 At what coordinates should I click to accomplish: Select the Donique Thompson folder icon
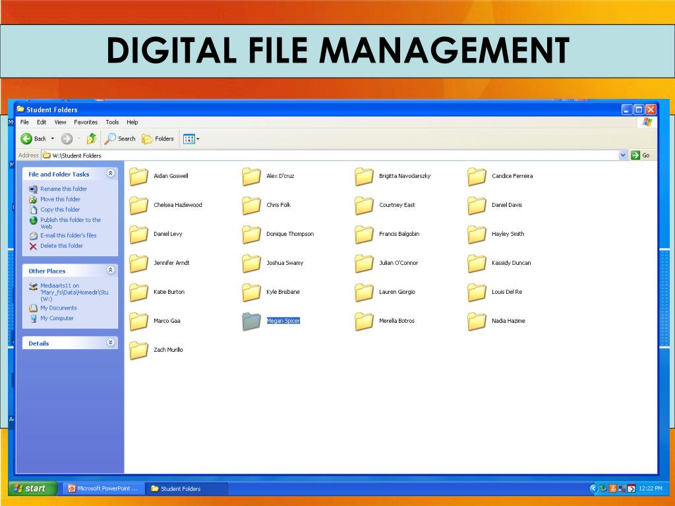click(251, 235)
